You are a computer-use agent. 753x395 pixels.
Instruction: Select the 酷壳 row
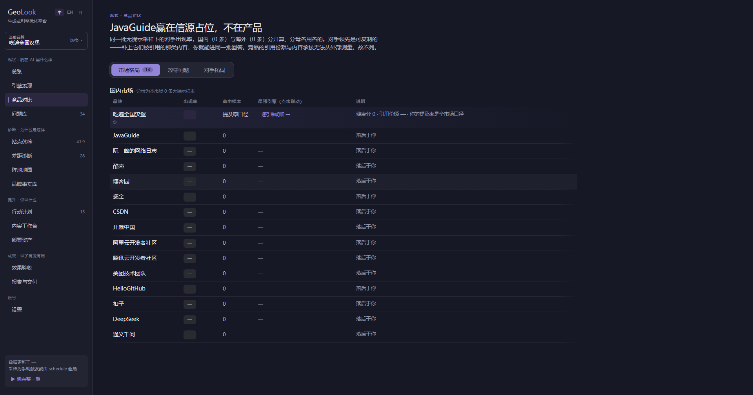[344, 166]
